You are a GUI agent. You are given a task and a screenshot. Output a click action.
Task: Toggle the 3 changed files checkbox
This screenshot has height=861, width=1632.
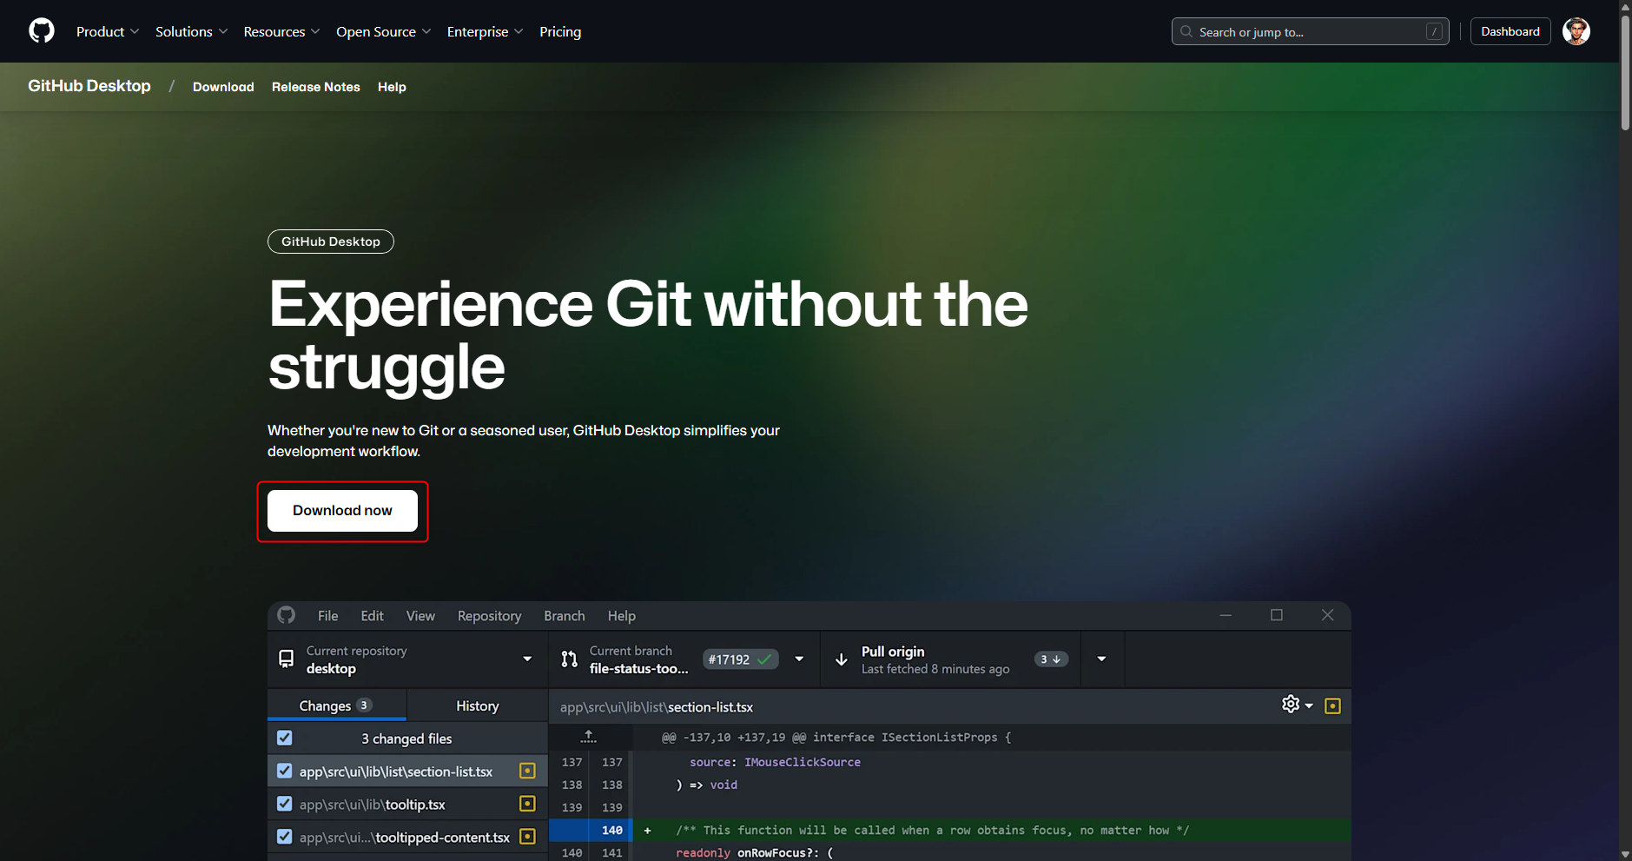point(285,738)
